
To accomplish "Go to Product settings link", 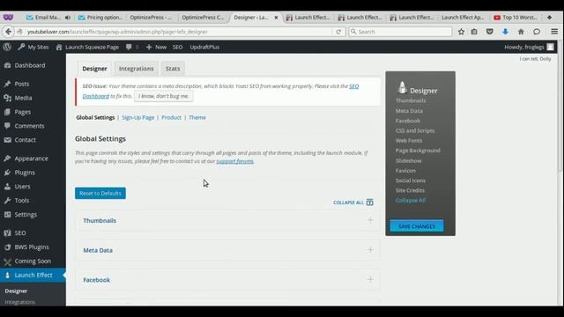I will [x=171, y=117].
